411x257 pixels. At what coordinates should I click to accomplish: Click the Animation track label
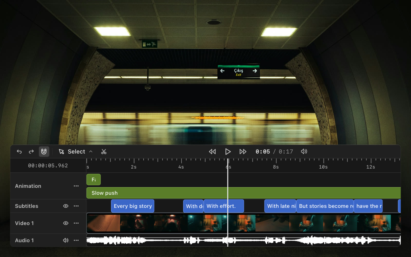tap(28, 186)
